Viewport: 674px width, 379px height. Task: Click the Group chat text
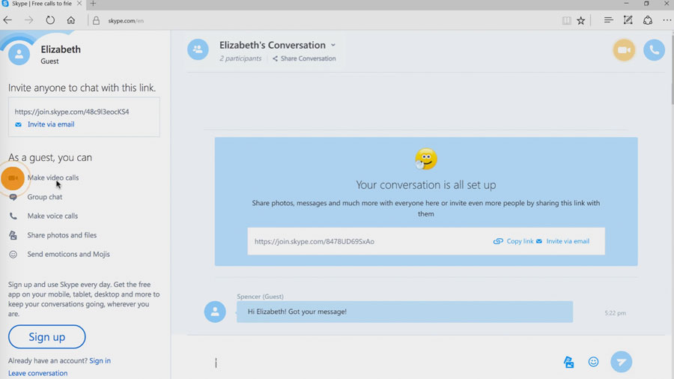pos(45,197)
